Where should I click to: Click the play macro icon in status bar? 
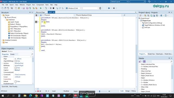coord(36,91)
